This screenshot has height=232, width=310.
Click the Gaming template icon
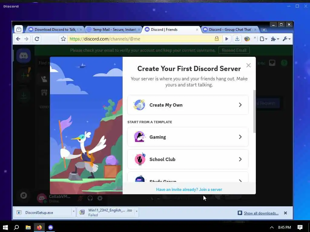[x=140, y=137]
